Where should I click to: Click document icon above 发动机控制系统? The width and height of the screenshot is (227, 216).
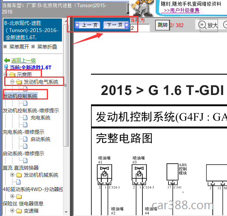coord(25,89)
